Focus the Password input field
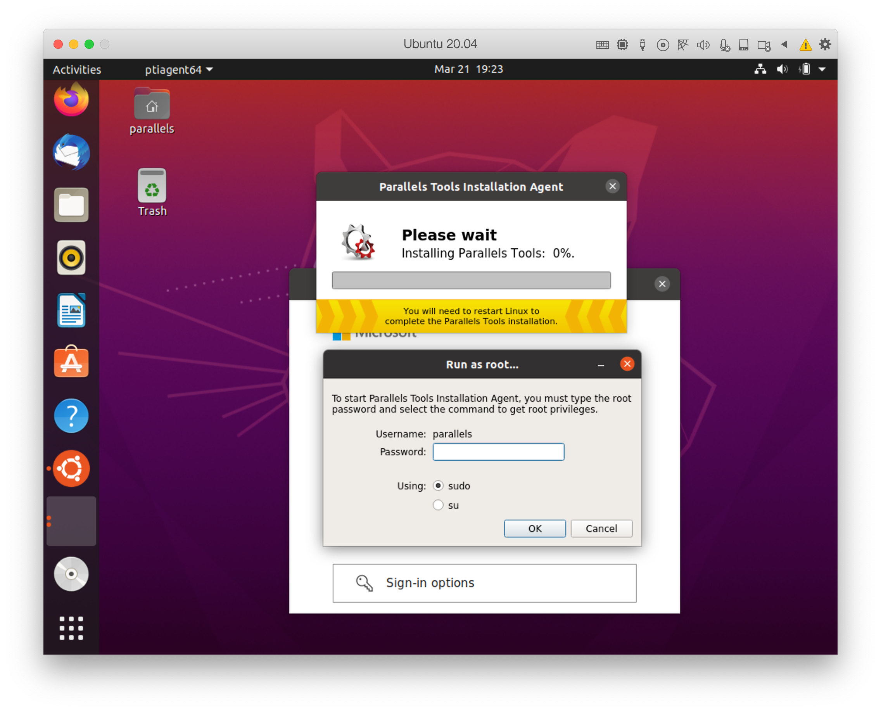Image resolution: width=881 pixels, height=712 pixels. pyautogui.click(x=498, y=451)
